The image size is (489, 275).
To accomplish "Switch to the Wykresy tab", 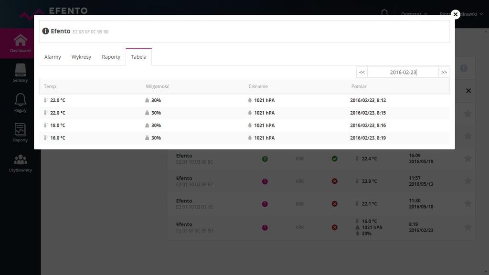I will 81,57.
